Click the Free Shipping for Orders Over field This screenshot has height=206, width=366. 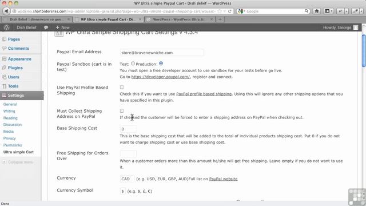pos(128,153)
